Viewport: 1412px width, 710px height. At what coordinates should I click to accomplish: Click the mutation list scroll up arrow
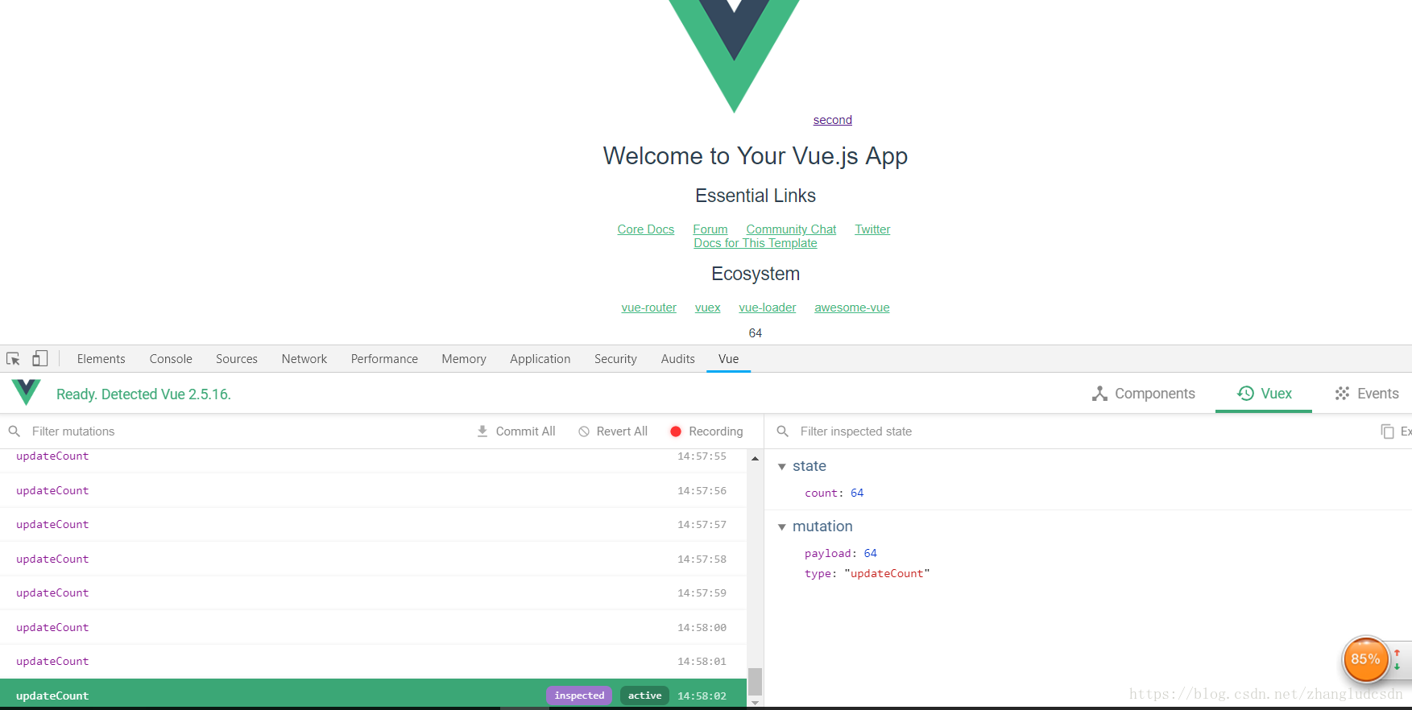[755, 458]
